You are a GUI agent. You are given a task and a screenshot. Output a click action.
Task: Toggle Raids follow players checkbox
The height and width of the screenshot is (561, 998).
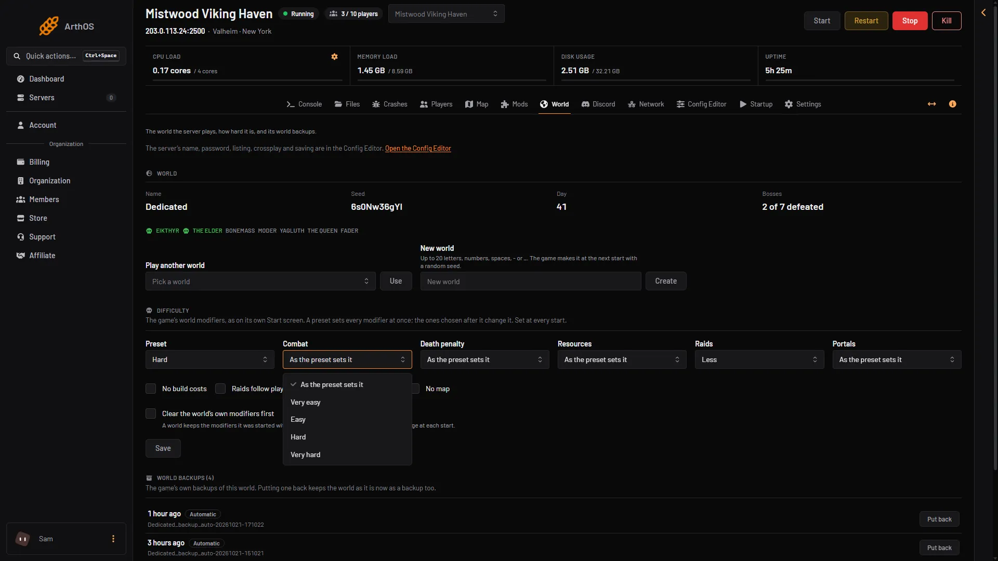tap(220, 389)
